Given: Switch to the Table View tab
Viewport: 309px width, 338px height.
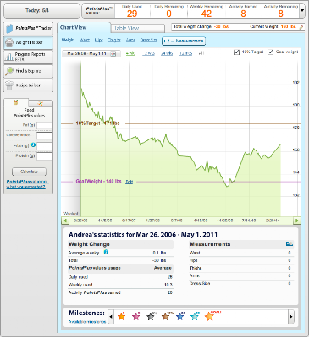Looking at the screenshot, I should (137, 28).
